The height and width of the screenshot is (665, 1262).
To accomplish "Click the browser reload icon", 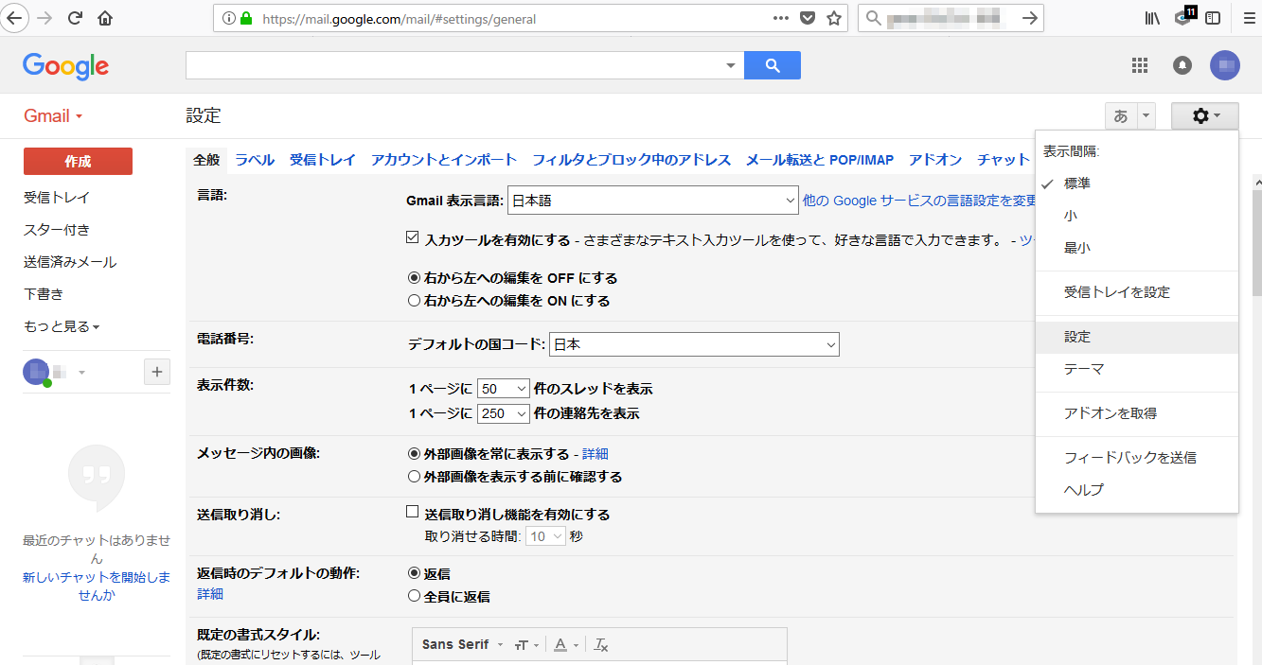I will click(75, 18).
